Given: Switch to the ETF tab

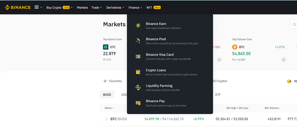Looking at the screenshot, I should tap(218, 94).
